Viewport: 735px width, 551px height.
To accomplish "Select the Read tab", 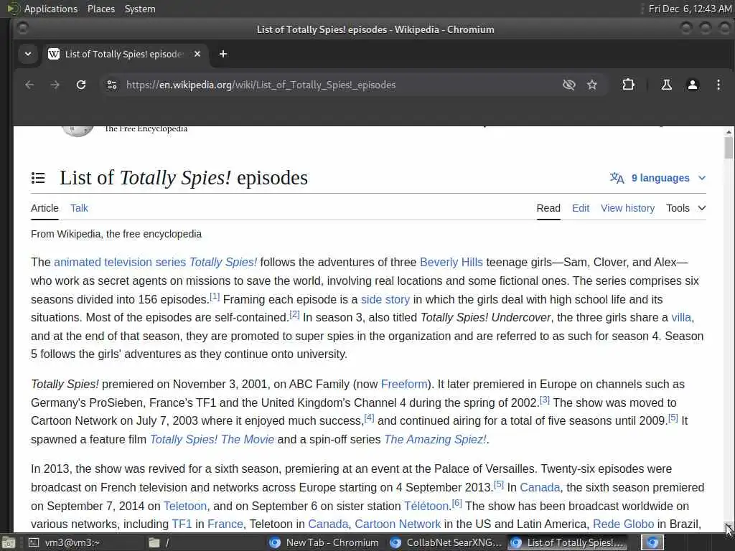I will click(x=548, y=208).
